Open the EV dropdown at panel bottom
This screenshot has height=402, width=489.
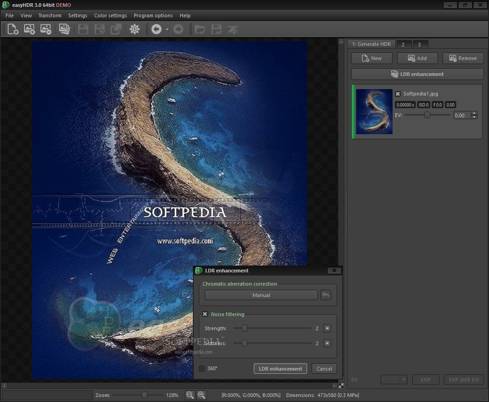(x=394, y=380)
